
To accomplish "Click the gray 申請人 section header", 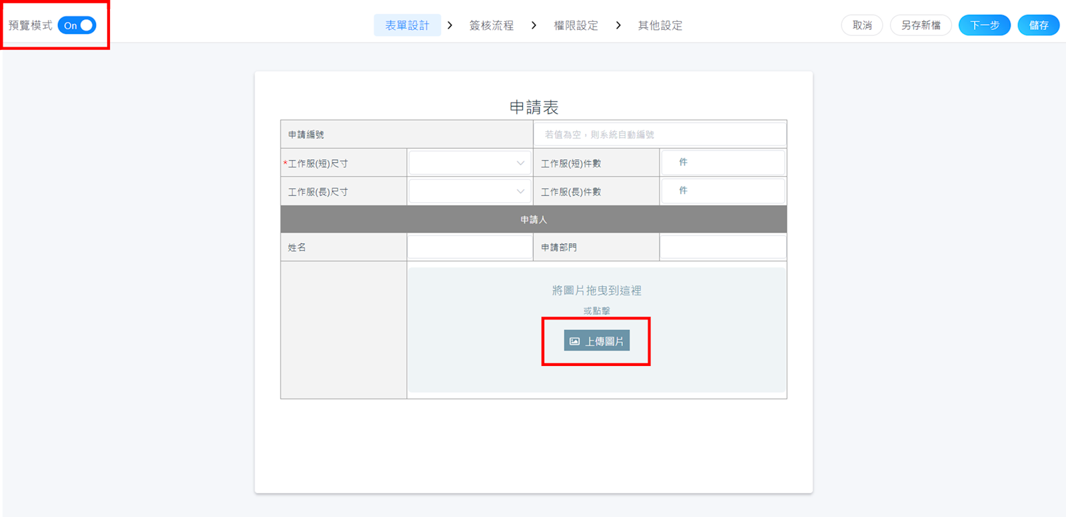I will (x=533, y=220).
